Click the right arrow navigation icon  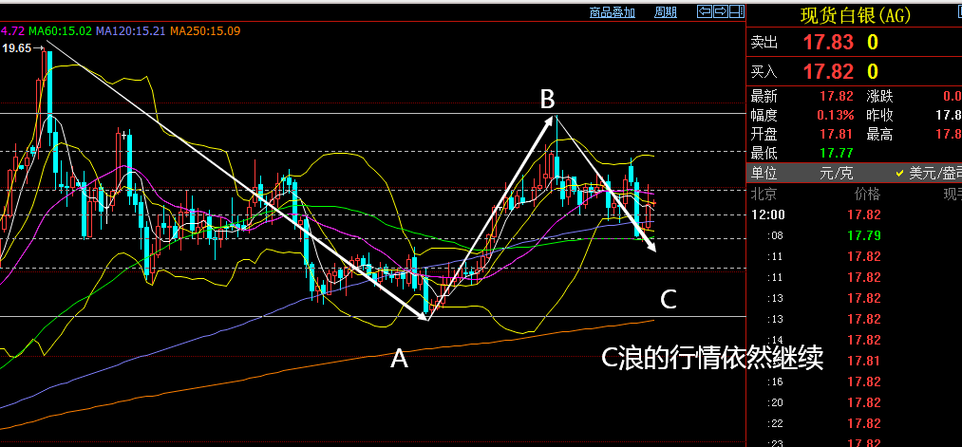tap(720, 11)
